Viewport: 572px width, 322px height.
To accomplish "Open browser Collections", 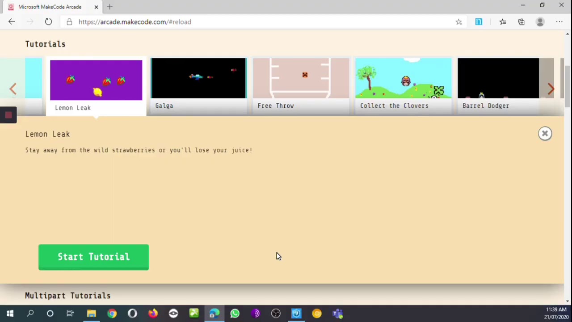I will [x=521, y=21].
